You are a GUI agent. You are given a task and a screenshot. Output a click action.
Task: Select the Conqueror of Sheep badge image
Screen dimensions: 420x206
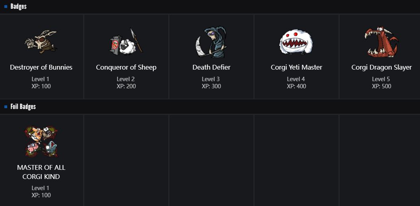point(126,42)
